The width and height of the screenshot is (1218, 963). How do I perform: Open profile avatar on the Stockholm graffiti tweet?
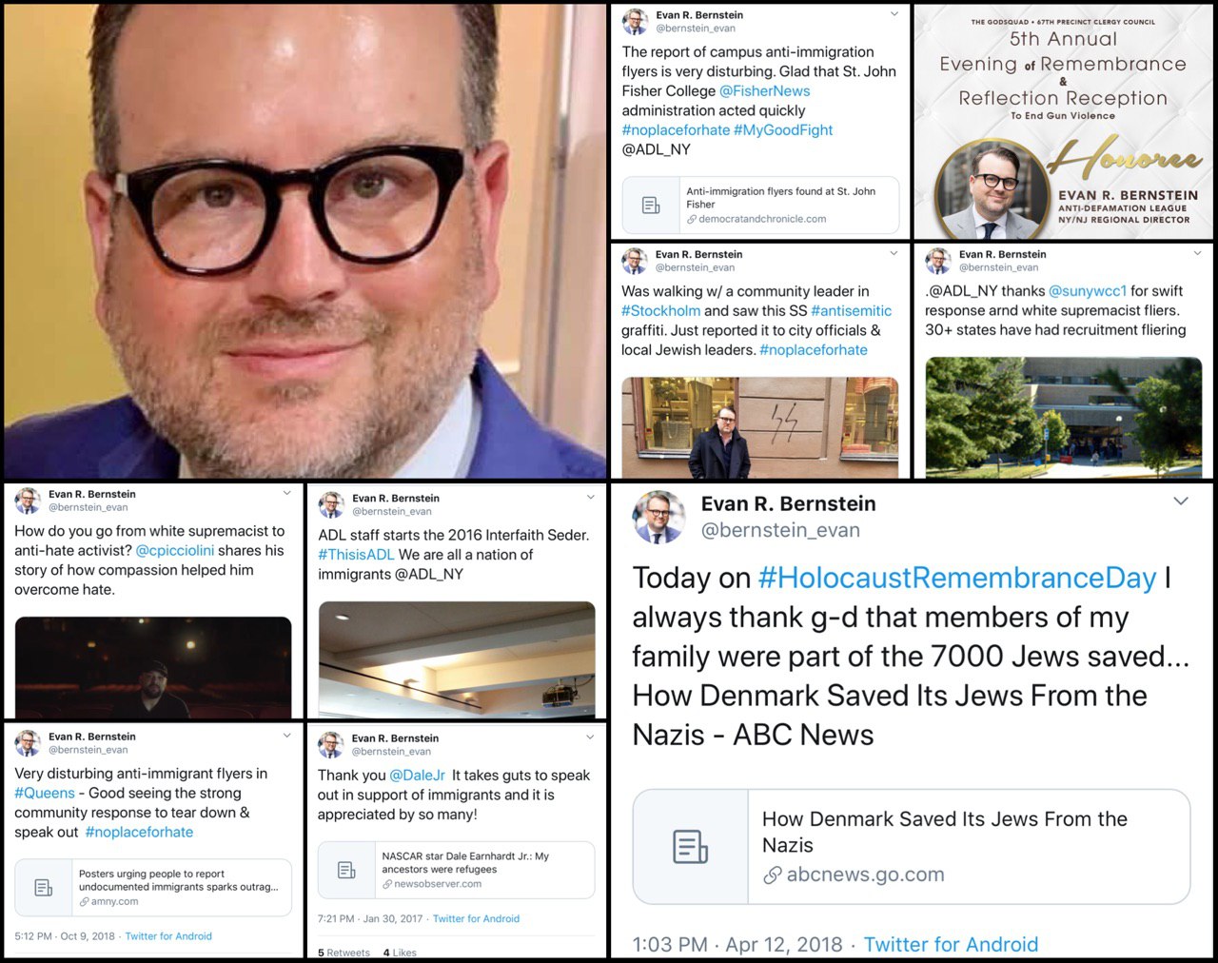(x=635, y=261)
